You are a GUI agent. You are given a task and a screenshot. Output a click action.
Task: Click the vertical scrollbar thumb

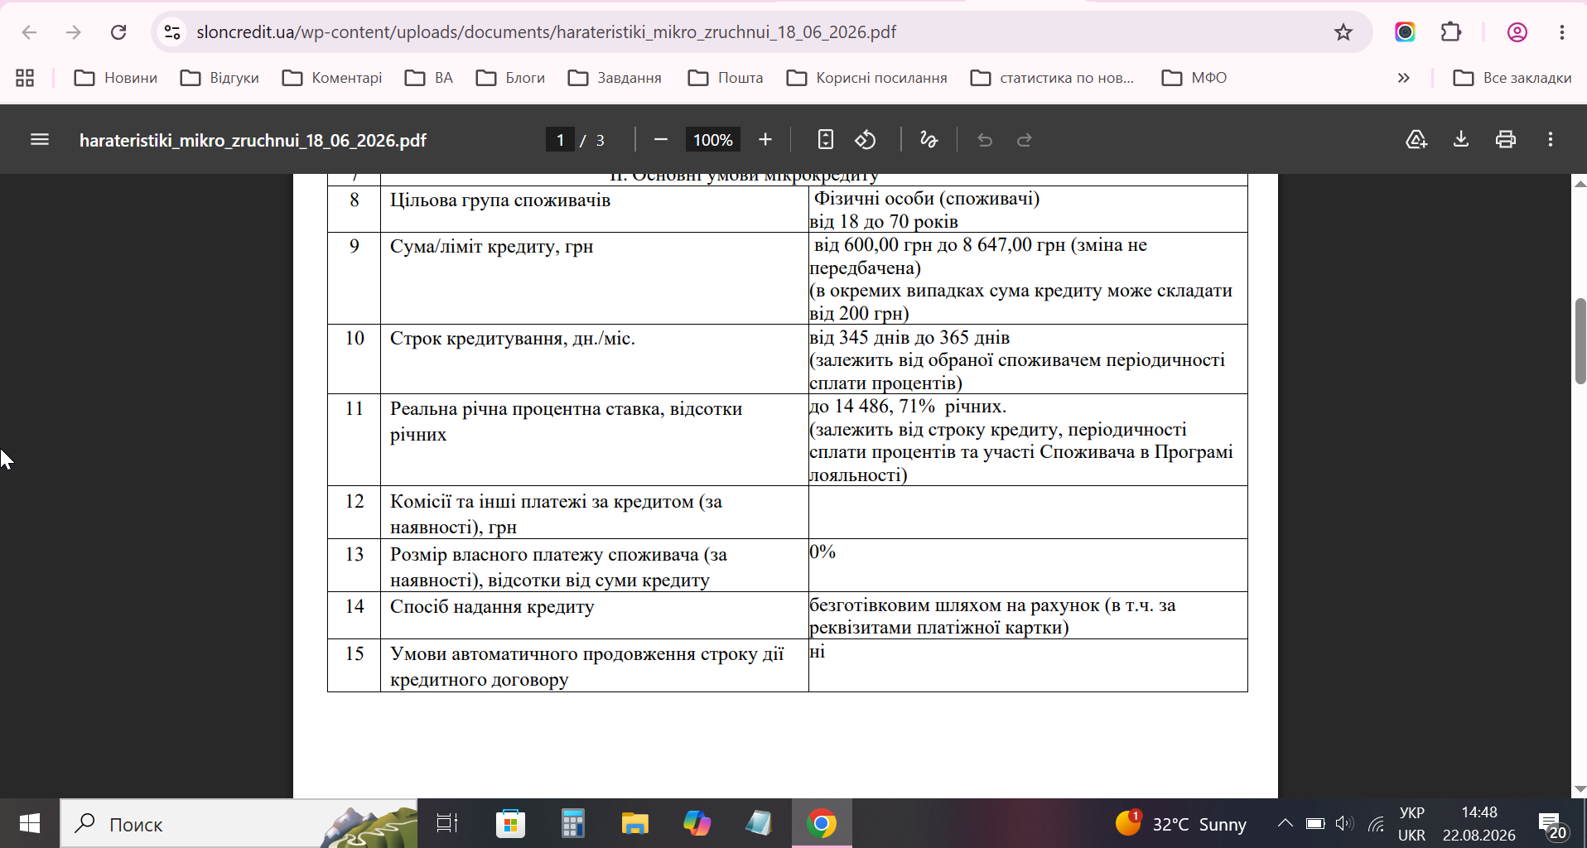click(x=1580, y=340)
